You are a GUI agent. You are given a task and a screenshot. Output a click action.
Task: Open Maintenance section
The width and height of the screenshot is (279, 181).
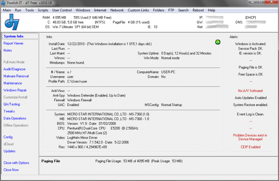(x=13, y=83)
